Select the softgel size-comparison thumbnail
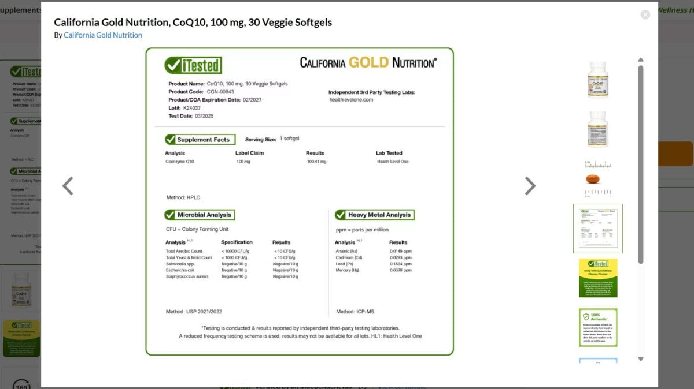This screenshot has width=694, height=389. click(598, 176)
